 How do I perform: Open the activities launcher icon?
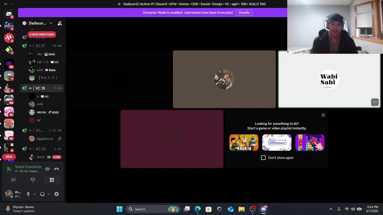coord(52,180)
